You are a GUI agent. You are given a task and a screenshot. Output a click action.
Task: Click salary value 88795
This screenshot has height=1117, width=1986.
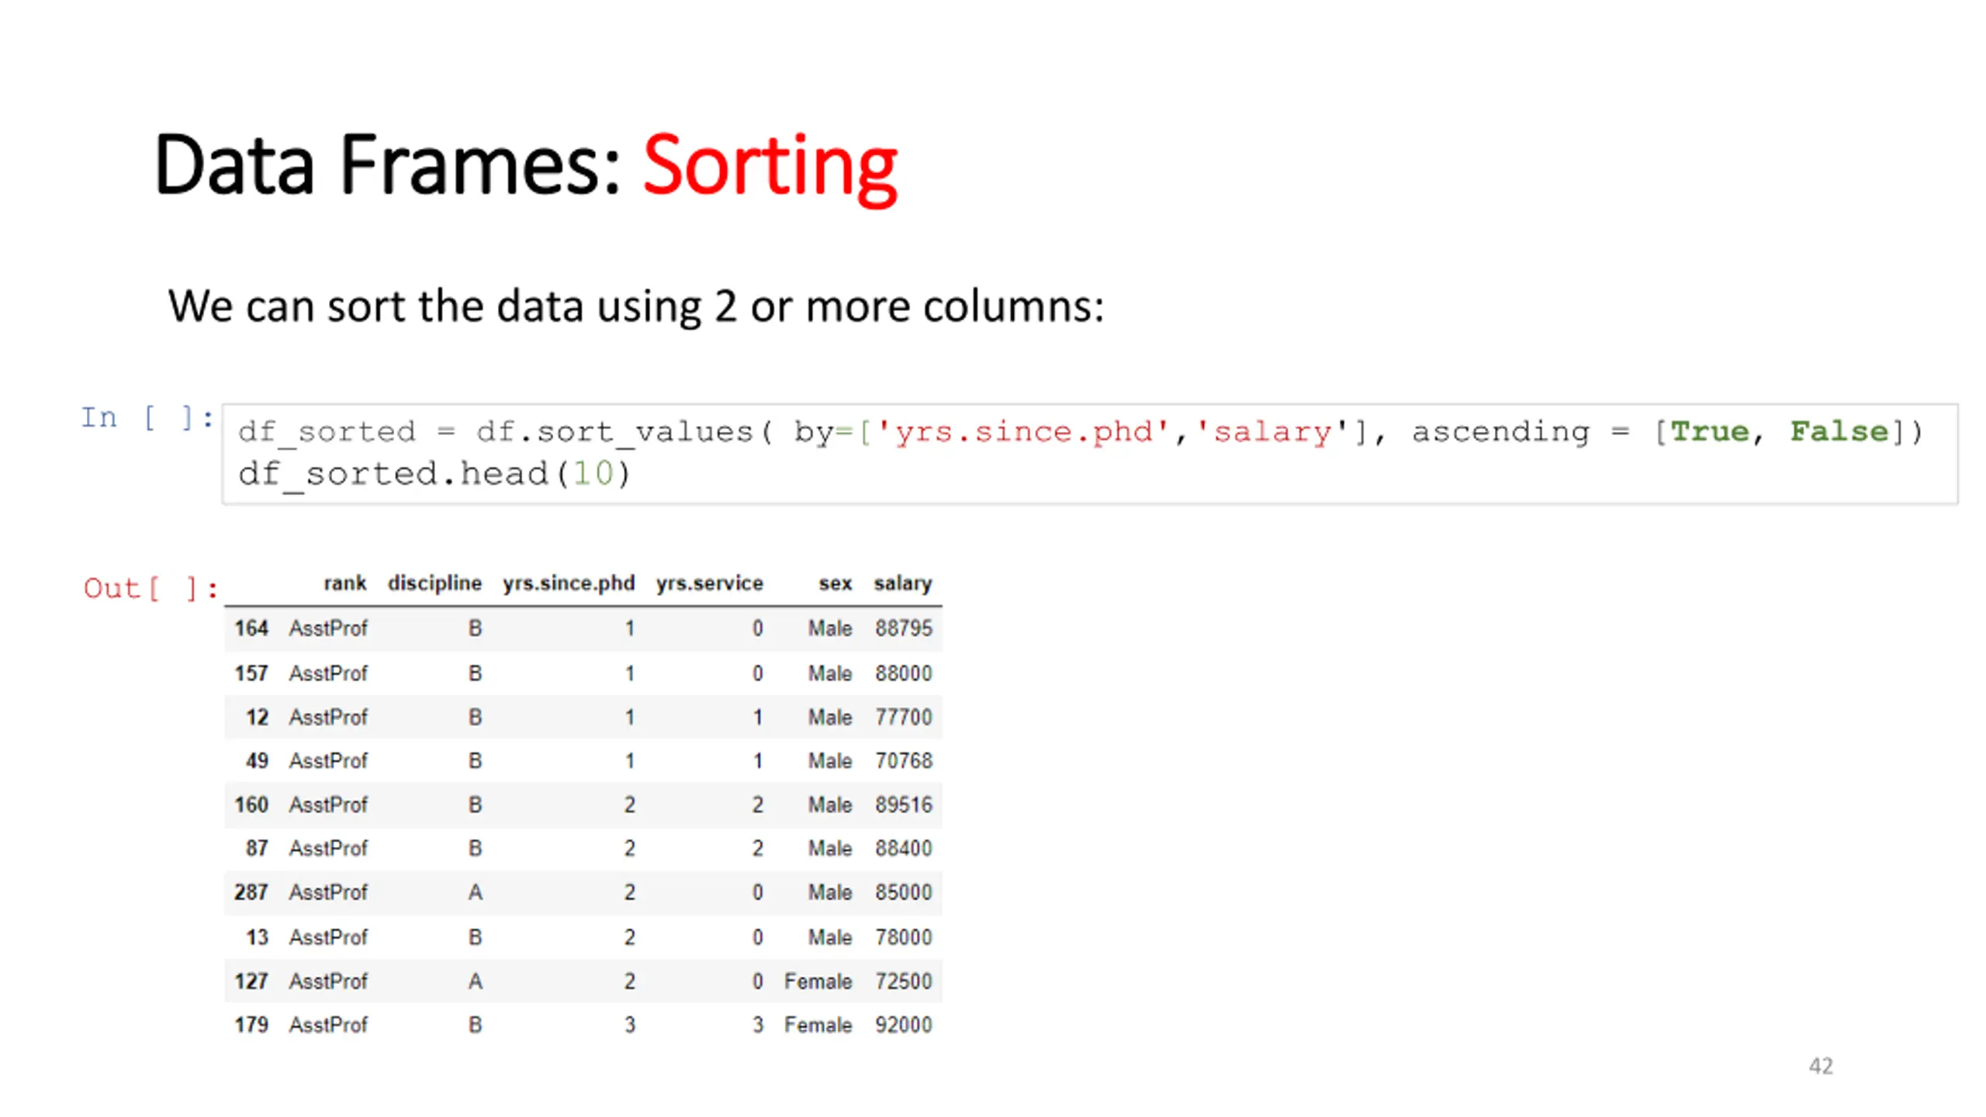pos(904,628)
